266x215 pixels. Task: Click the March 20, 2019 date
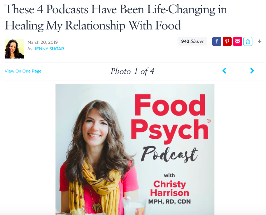(43, 42)
